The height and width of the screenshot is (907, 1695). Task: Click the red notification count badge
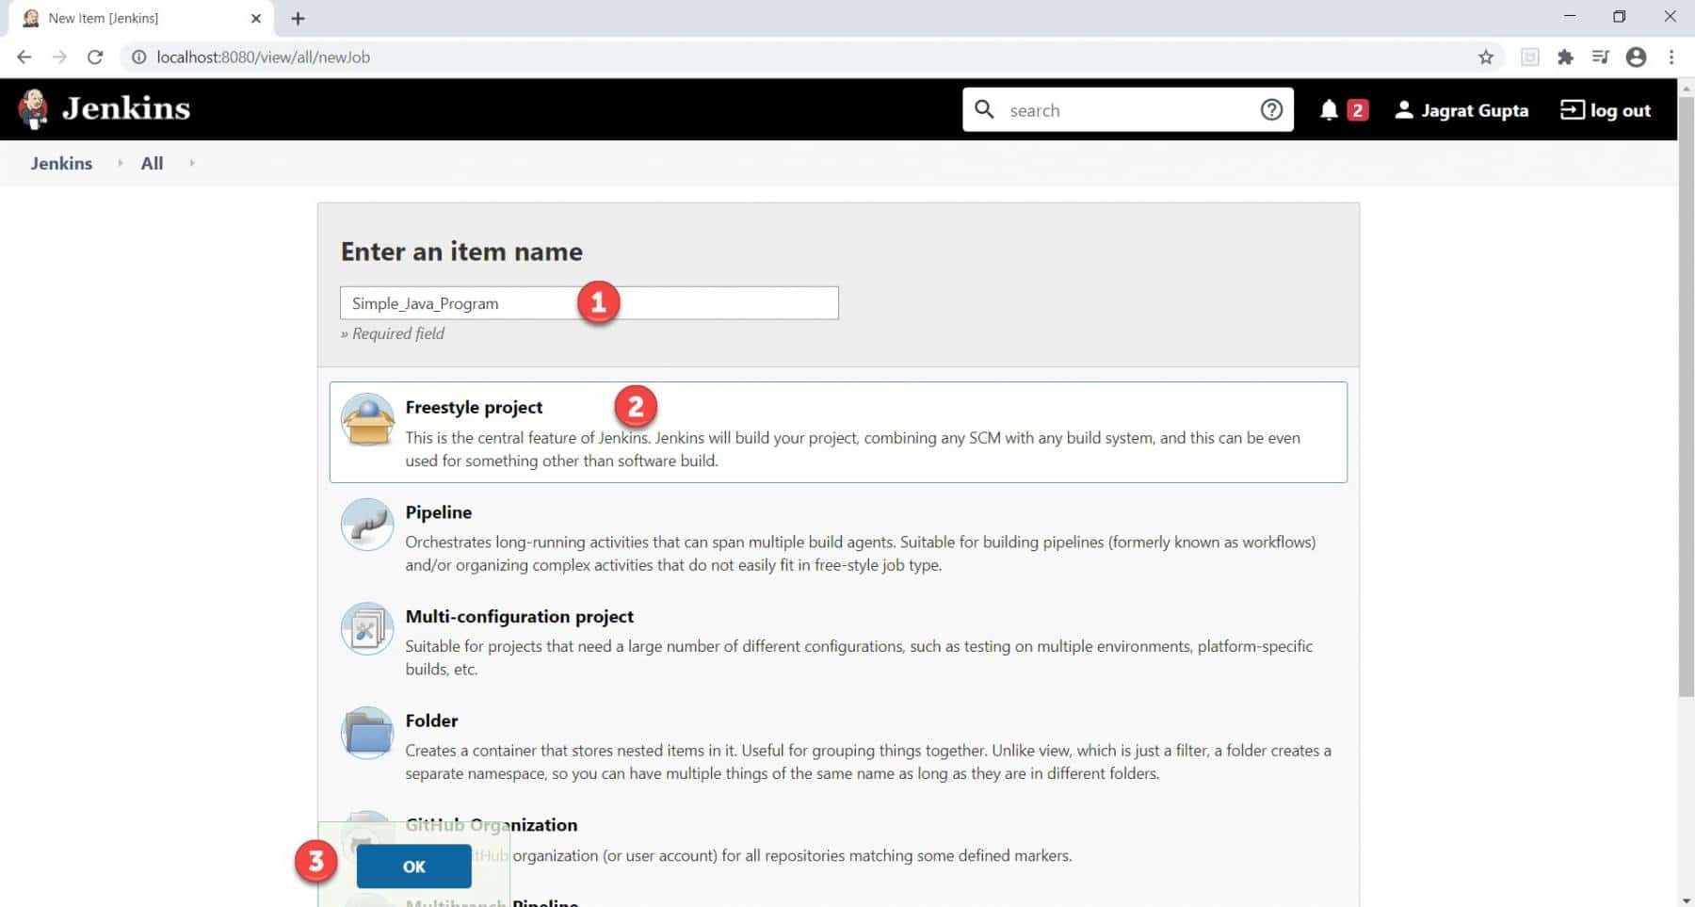point(1357,110)
